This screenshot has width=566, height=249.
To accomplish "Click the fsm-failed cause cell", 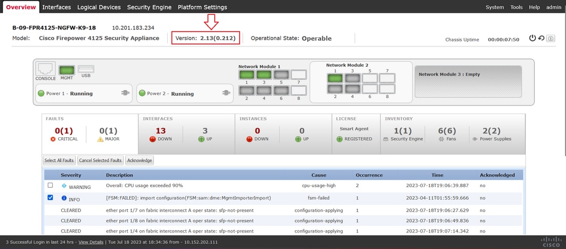I will tap(319, 198).
